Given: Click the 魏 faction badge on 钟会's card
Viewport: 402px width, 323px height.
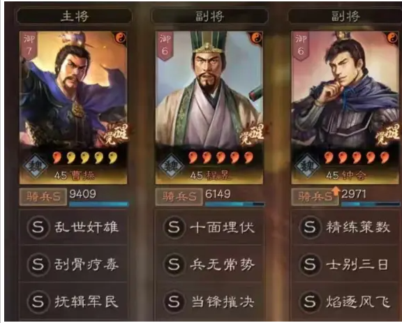Looking at the screenshot, I should click(307, 166).
